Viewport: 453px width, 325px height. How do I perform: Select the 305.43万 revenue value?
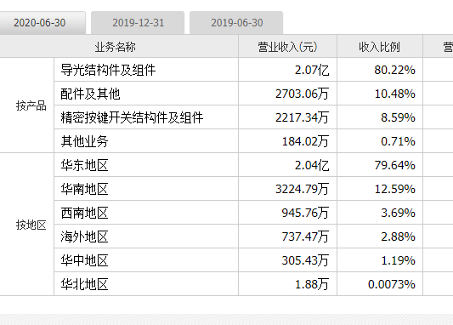pos(305,260)
